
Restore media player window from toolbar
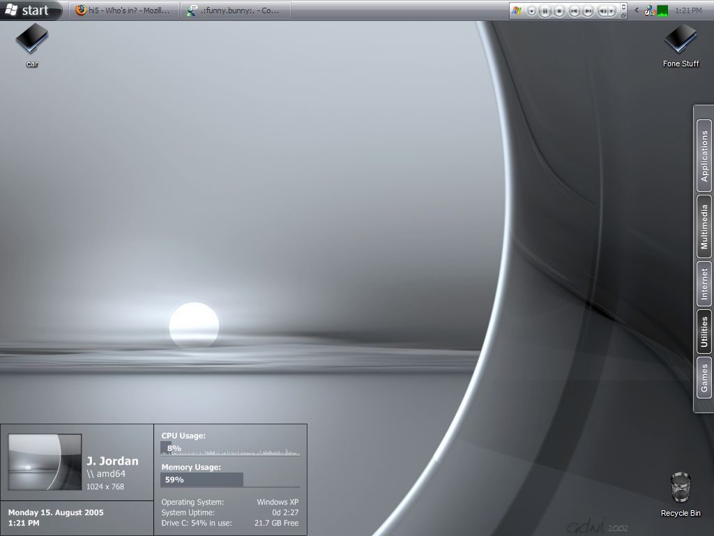(623, 15)
